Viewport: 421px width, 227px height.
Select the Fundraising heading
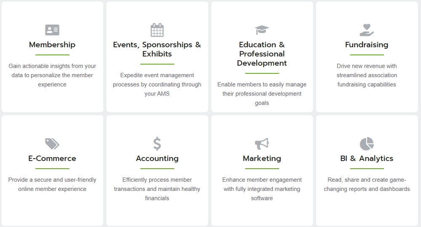pyautogui.click(x=367, y=45)
